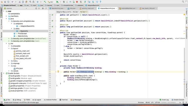This screenshot has width=188, height=106.
Task: Close the AdapterBasicInfo.java tab
Action: [x=116, y=9]
